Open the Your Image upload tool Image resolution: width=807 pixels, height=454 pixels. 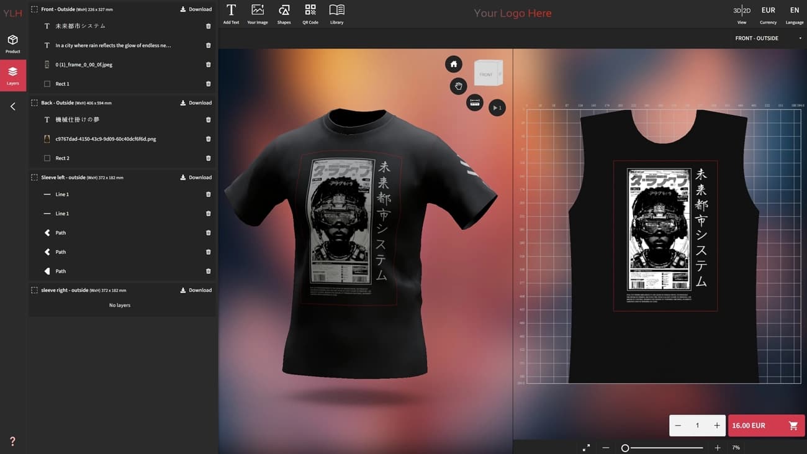(257, 12)
